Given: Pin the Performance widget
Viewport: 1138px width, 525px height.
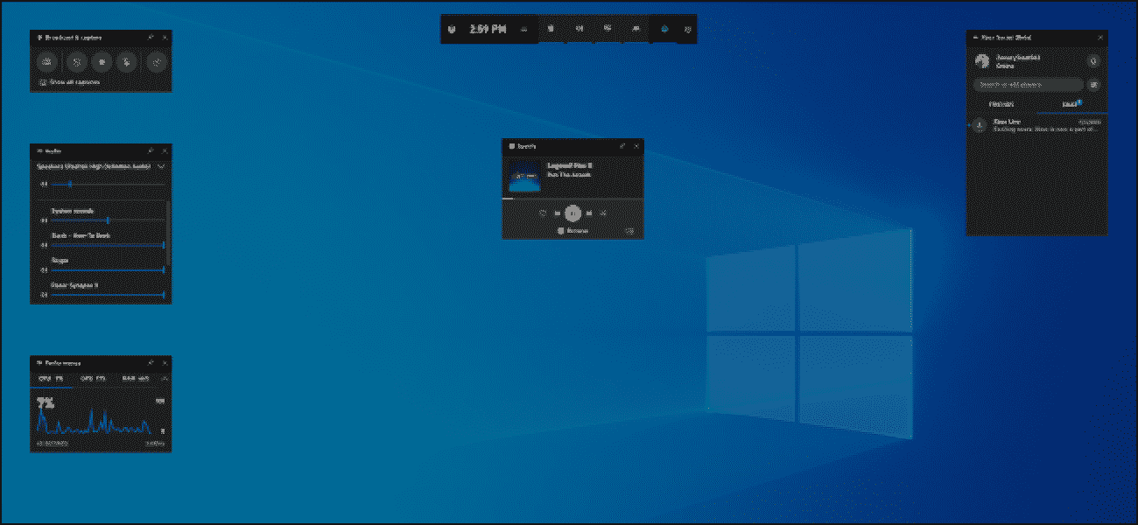Looking at the screenshot, I should [151, 361].
